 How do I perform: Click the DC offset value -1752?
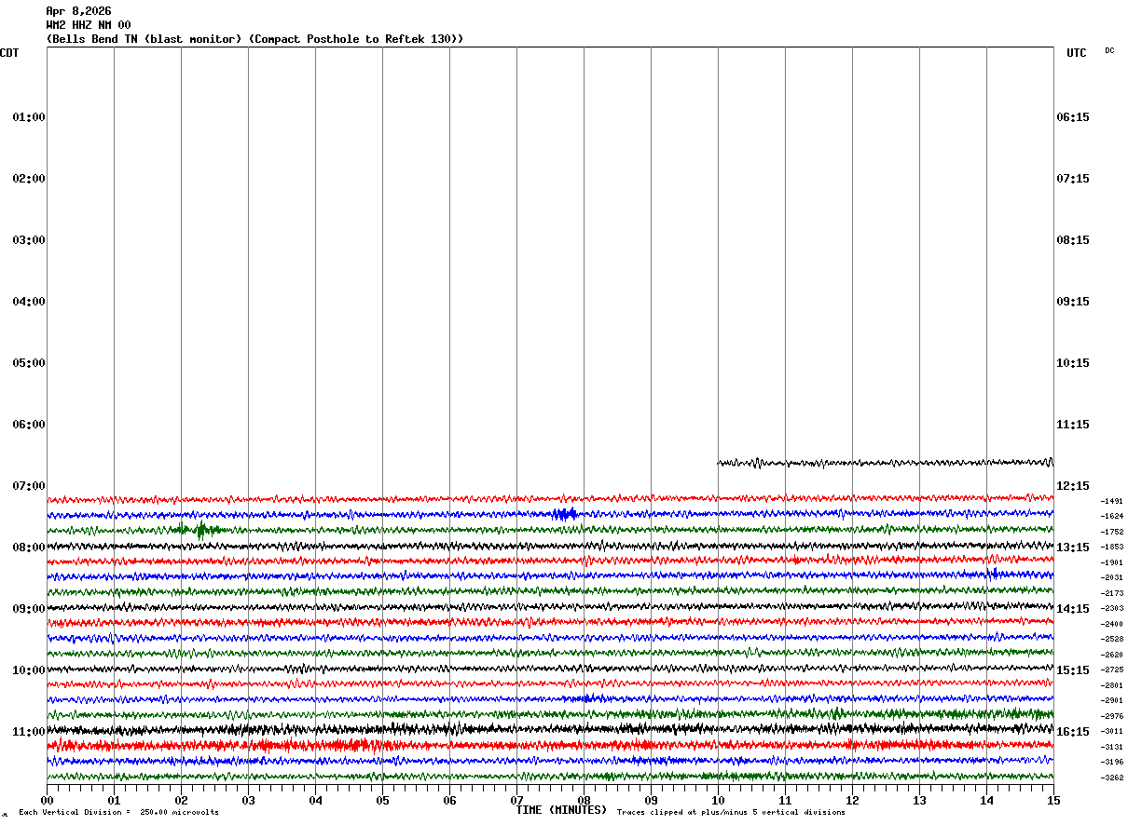point(1112,532)
